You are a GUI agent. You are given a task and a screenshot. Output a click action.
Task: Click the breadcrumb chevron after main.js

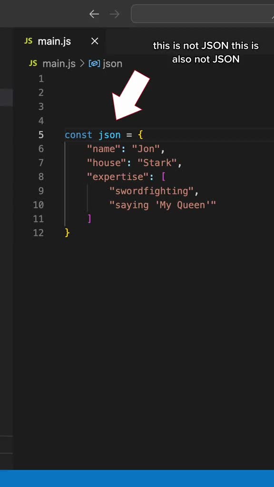pos(82,64)
